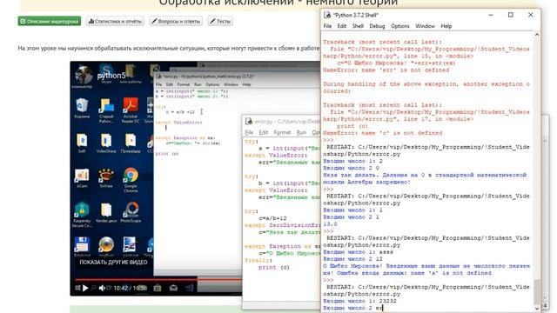The width and height of the screenshot is (557, 313).
Task: Minimize the Python 3.7.2 Shell window
Action: tap(491, 15)
